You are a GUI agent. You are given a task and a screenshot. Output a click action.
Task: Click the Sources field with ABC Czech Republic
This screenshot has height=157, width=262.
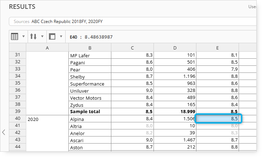point(133,21)
